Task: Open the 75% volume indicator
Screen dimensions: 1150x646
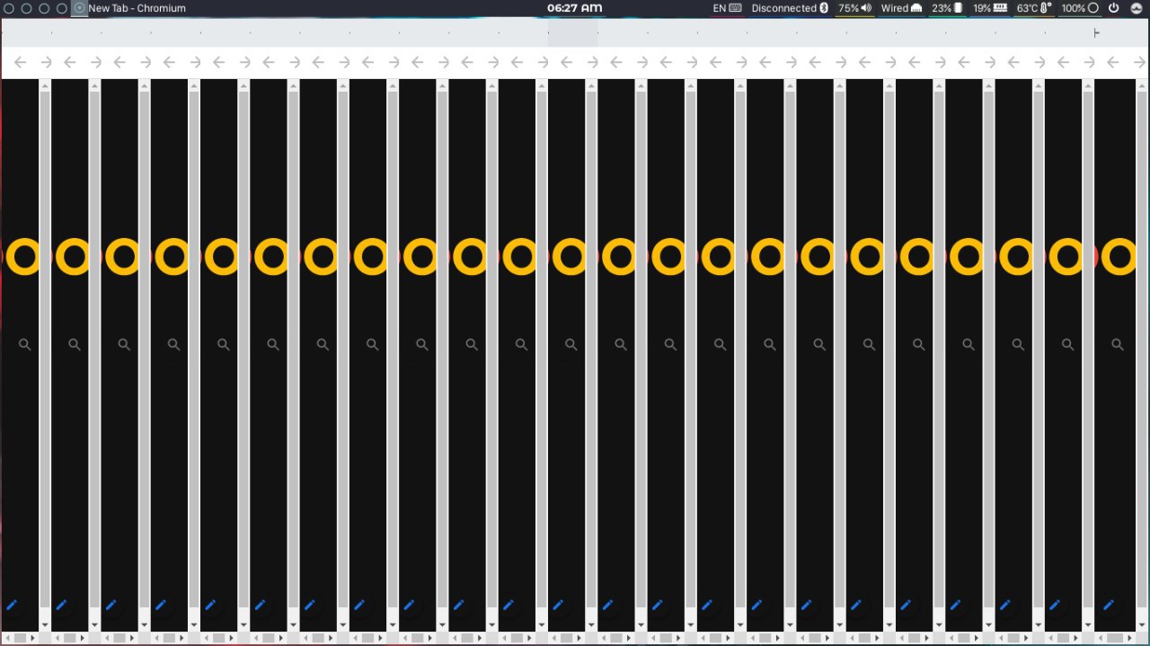Action: pos(854,8)
